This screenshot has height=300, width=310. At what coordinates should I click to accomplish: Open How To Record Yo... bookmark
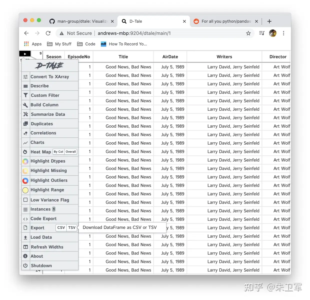pyautogui.click(x=124, y=44)
